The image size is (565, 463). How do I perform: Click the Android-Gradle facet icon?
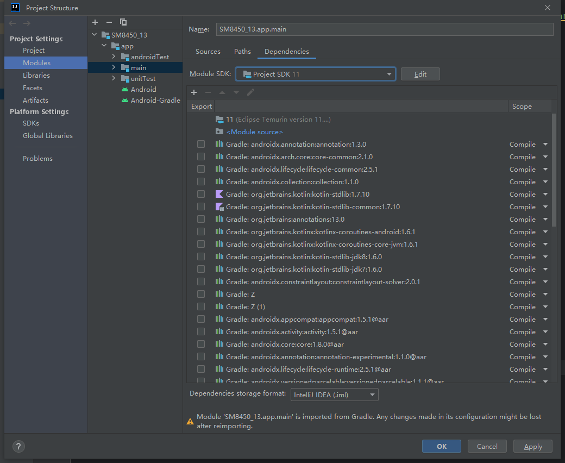point(125,100)
